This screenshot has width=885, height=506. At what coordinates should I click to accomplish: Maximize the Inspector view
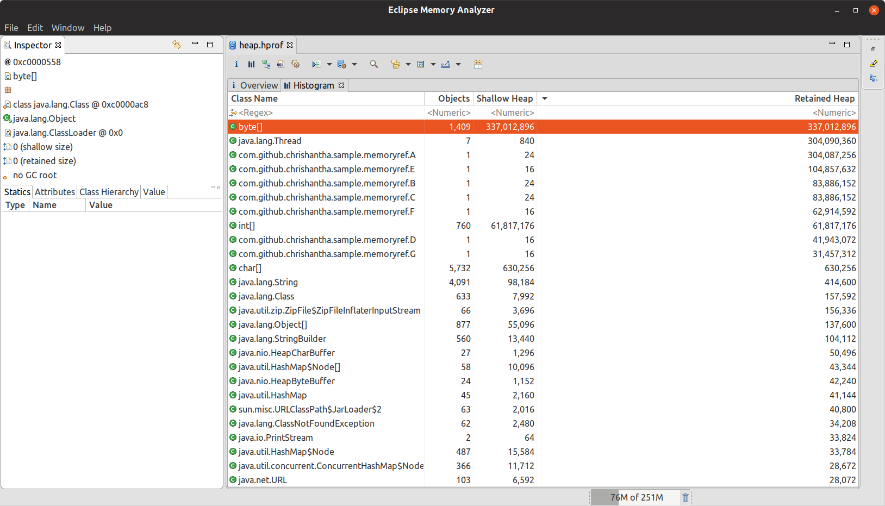point(210,45)
